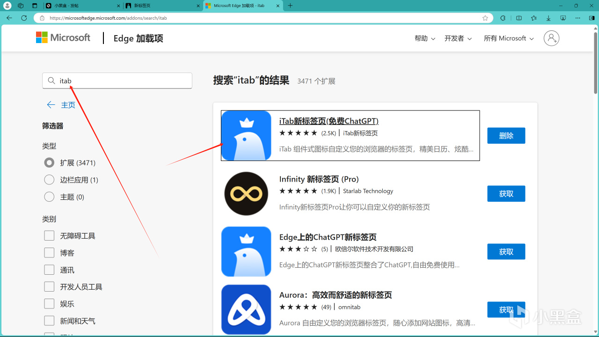599x337 pixels.
Task: Go back with the browser back arrow
Action: (x=9, y=18)
